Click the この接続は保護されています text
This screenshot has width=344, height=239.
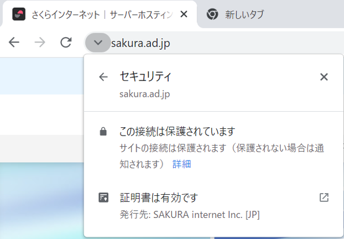[x=178, y=132]
